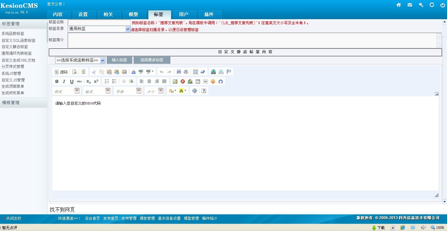The image size is (447, 231).
Task: Log out using the power icon
Action: point(442,5)
